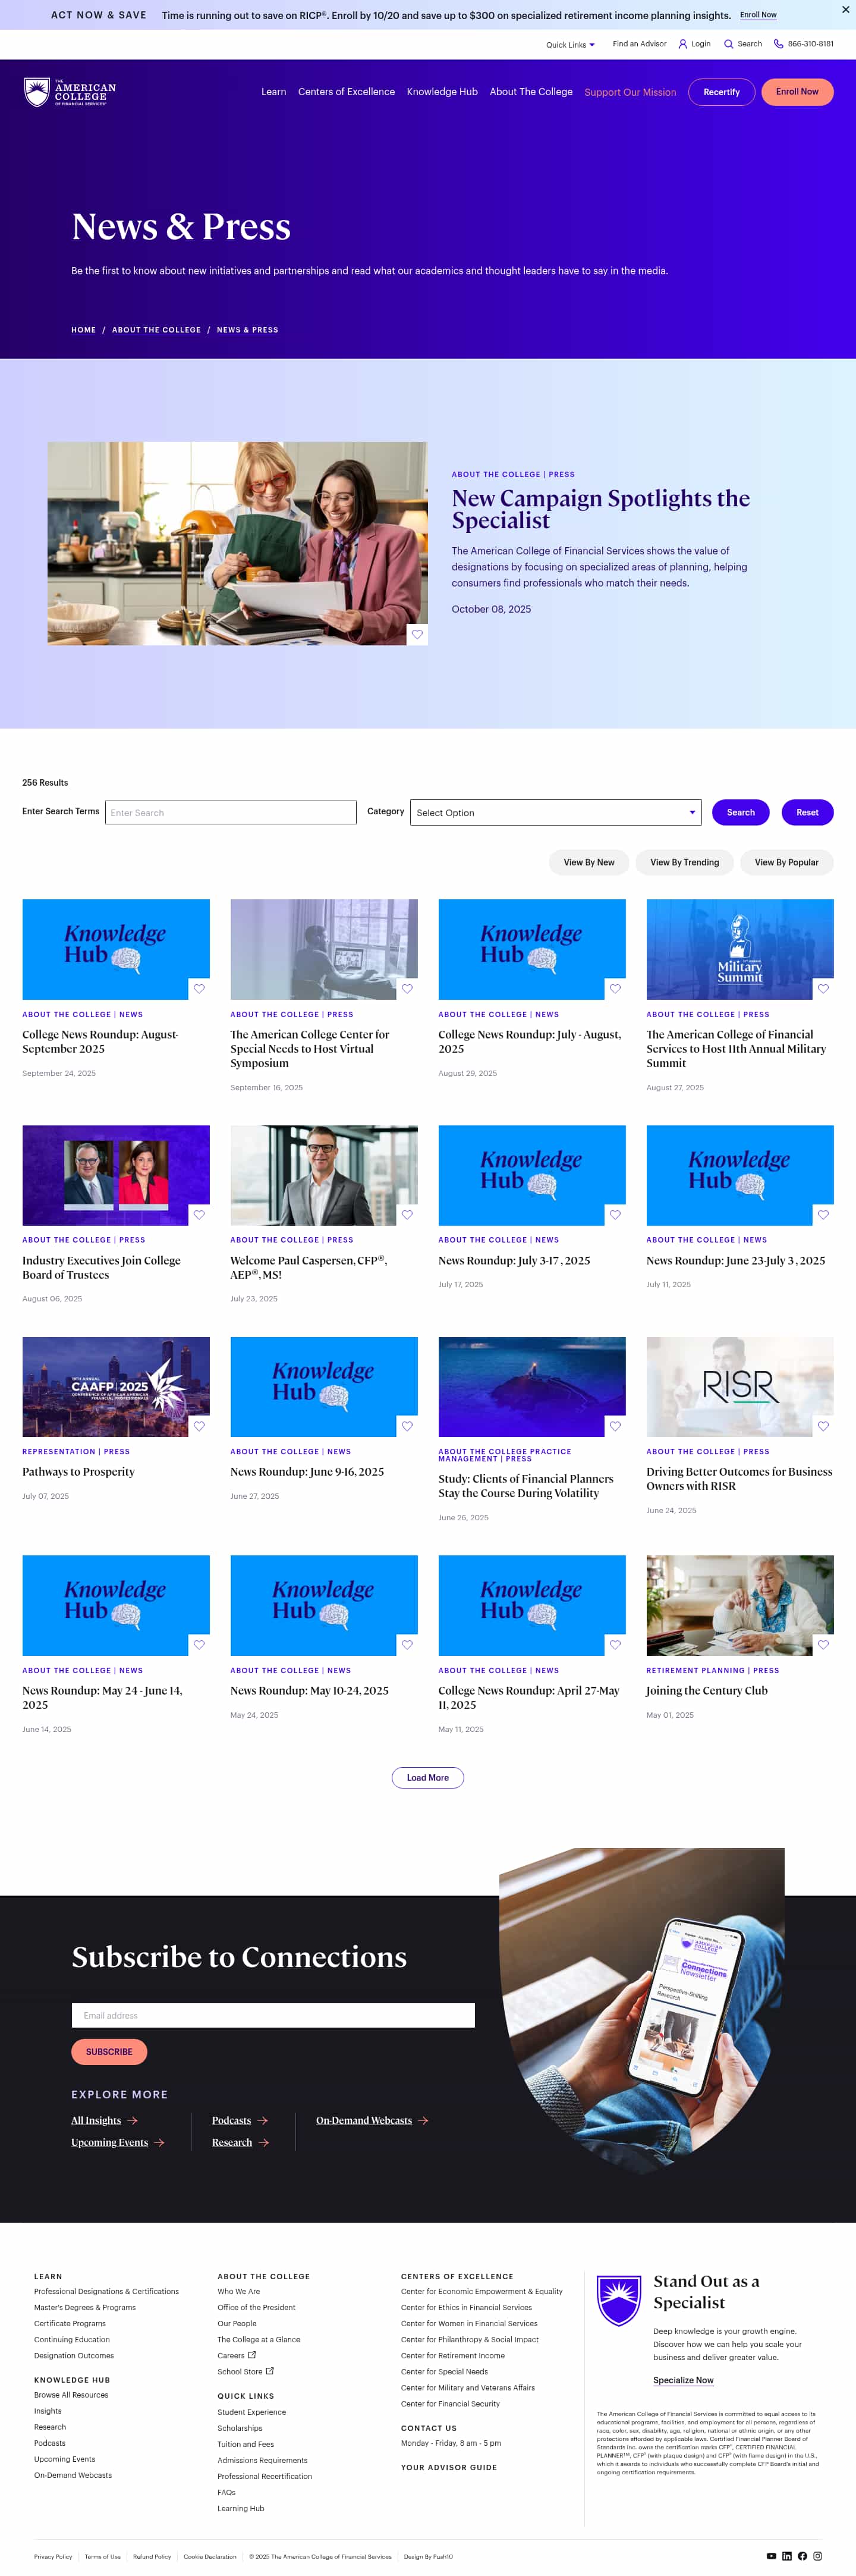Open the Instagram icon in the footer
This screenshot has height=2576, width=856.
coord(817,2555)
